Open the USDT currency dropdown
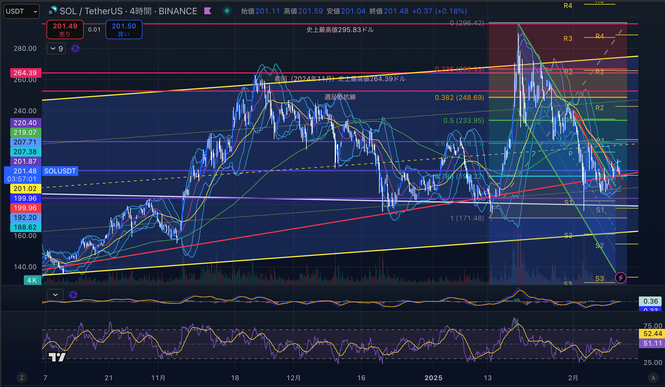 click(x=22, y=11)
